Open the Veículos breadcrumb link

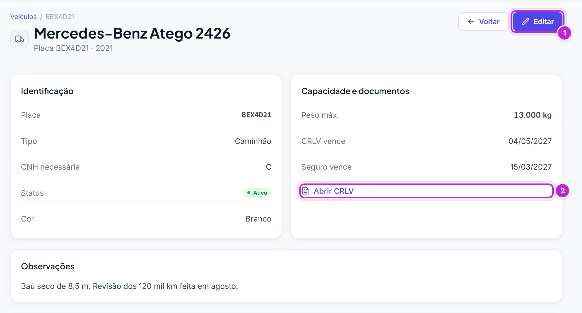pos(23,17)
